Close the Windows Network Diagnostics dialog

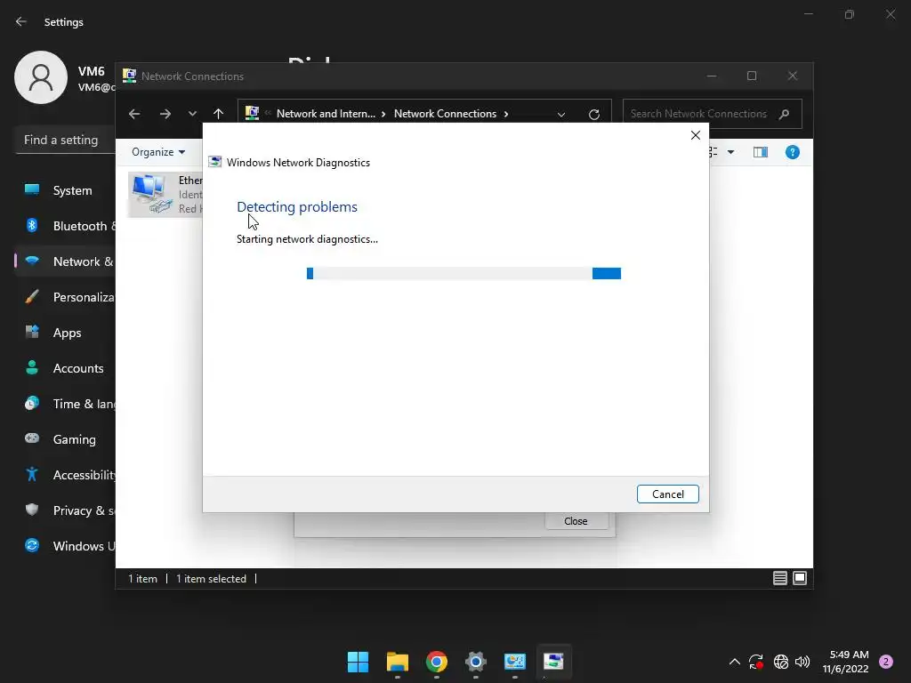click(x=696, y=135)
